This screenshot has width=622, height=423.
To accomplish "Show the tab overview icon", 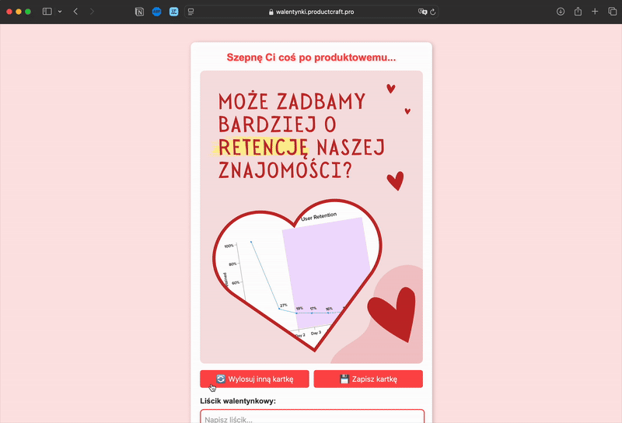I will [612, 12].
